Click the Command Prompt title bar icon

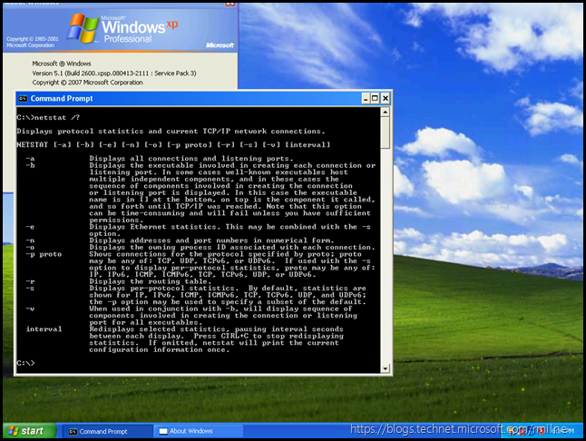coord(23,99)
